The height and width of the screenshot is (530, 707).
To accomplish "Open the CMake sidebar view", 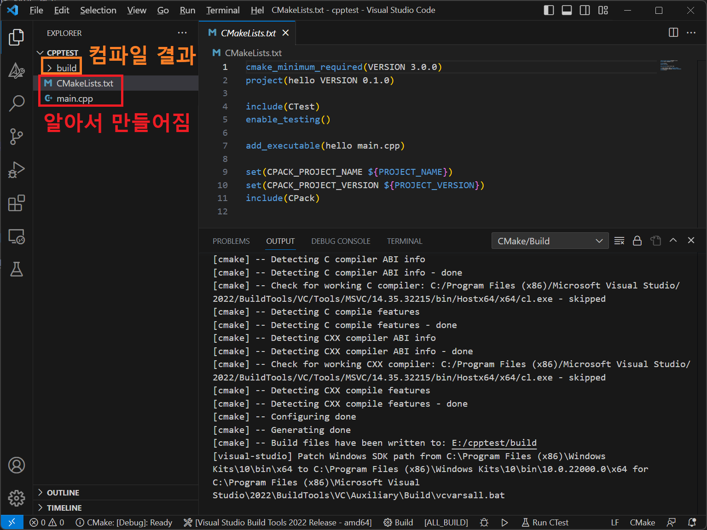I will pos(17,70).
